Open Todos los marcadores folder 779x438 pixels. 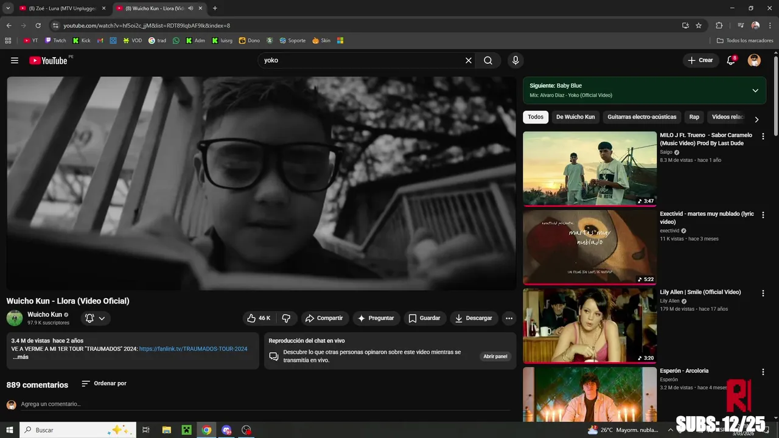coord(745,41)
